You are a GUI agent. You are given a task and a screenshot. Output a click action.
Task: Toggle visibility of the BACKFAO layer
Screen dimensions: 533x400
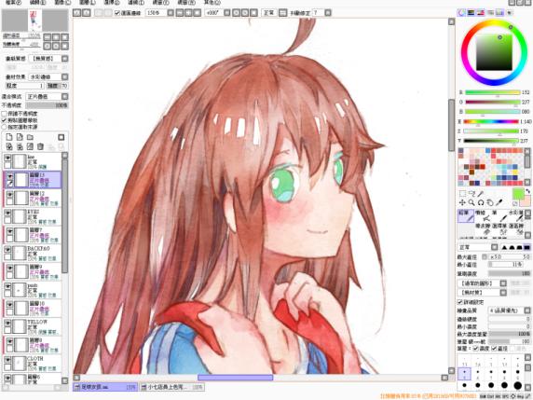pyautogui.click(x=7, y=250)
